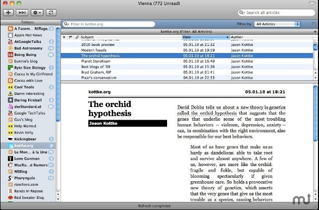This screenshot has height=210, width=319.
Task: Sort articles by Subject column
Action: pos(131,37)
